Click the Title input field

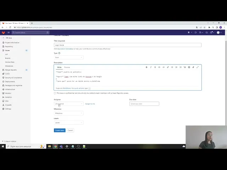click(x=128, y=45)
